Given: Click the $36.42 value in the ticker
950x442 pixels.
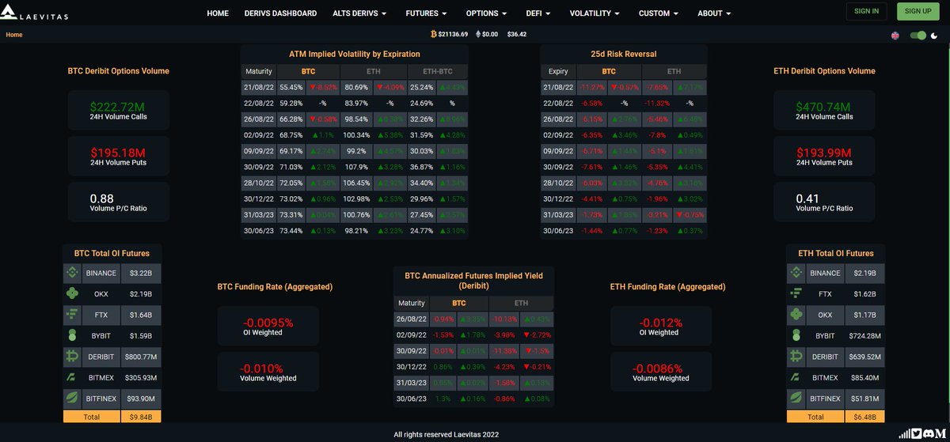Looking at the screenshot, I should (x=517, y=34).
